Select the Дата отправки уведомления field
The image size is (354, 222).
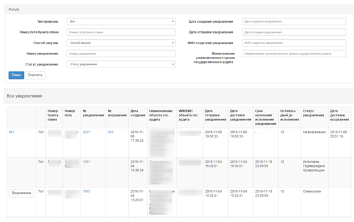294,32
